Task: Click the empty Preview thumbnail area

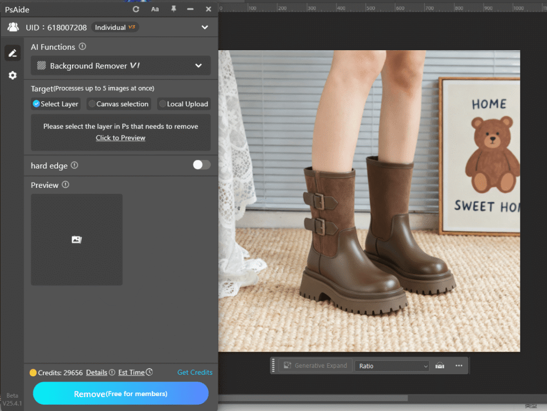Action: (76, 239)
